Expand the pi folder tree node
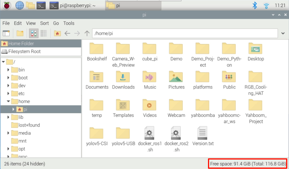289x169 pixels. (x=13, y=109)
